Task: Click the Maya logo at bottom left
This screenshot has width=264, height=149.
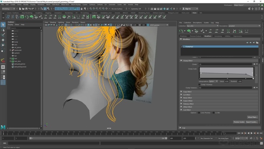Action: click(x=3, y=127)
